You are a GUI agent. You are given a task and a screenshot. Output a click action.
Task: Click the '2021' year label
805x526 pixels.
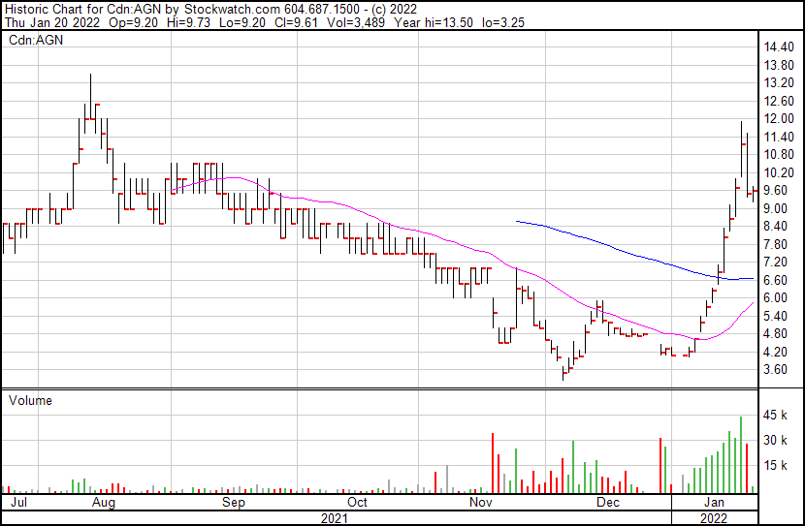(x=335, y=518)
